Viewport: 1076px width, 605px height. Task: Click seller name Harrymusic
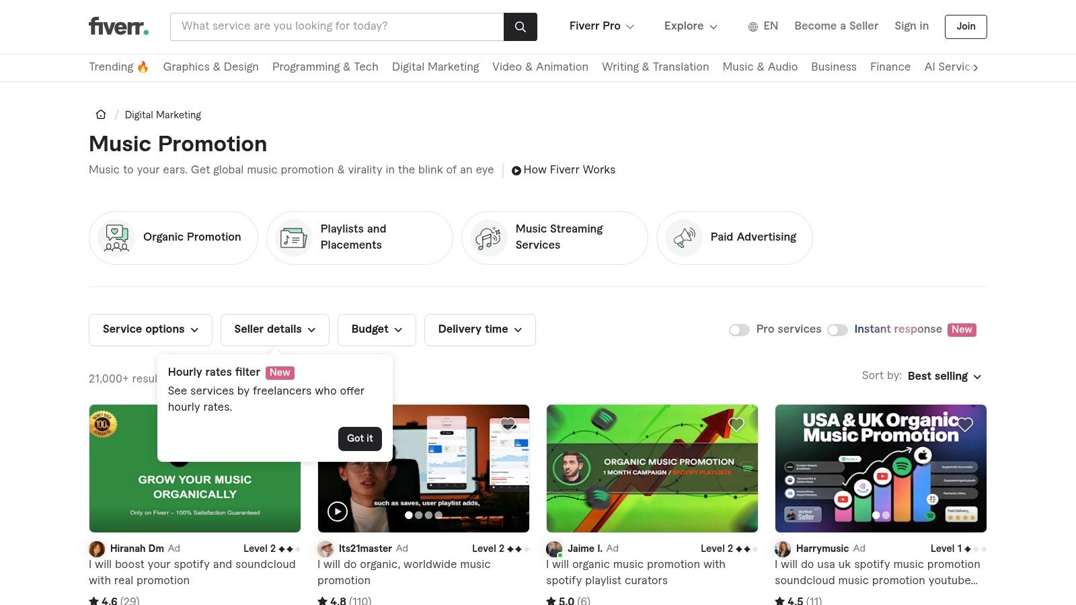tap(822, 549)
